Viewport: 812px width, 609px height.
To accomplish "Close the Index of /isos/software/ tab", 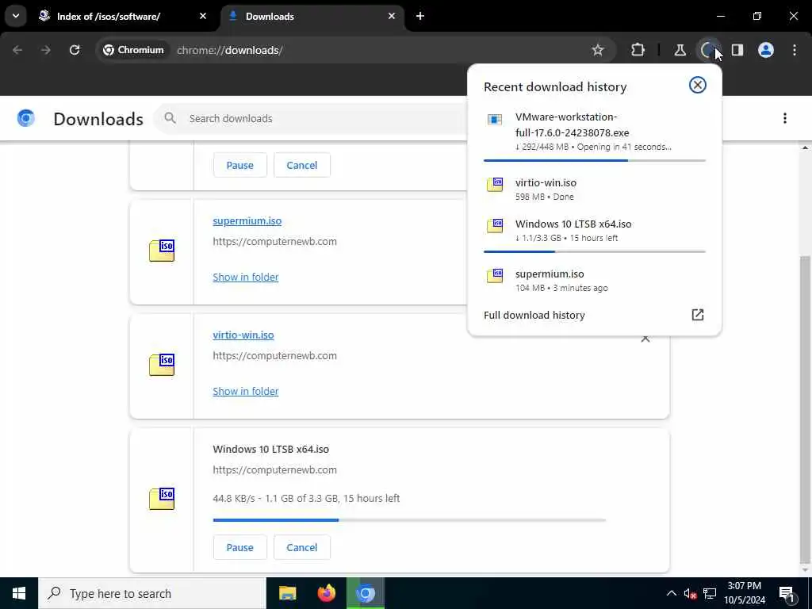I will tap(203, 16).
